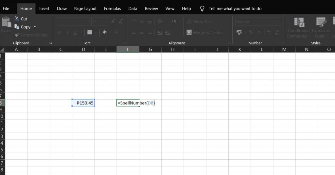Click the Orientation text angle icon
Screen dimensions: 335x175
pos(160,21)
